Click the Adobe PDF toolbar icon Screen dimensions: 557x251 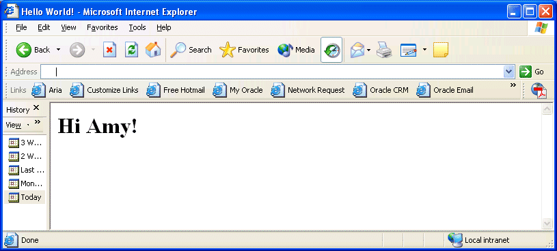click(x=539, y=90)
